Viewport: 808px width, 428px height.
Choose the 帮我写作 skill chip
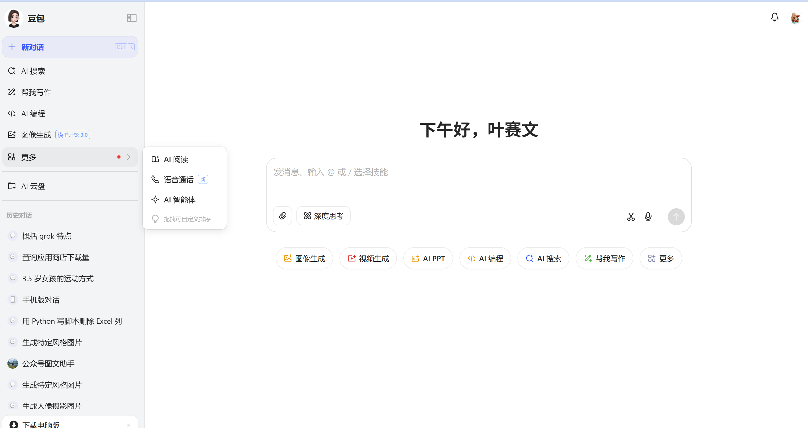(x=604, y=258)
